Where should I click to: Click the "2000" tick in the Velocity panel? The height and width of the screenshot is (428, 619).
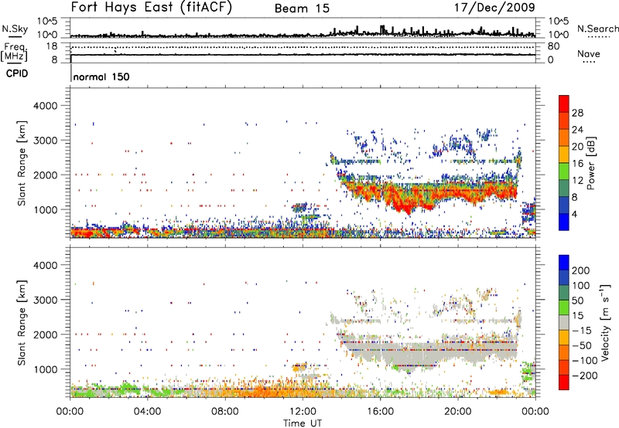point(45,335)
